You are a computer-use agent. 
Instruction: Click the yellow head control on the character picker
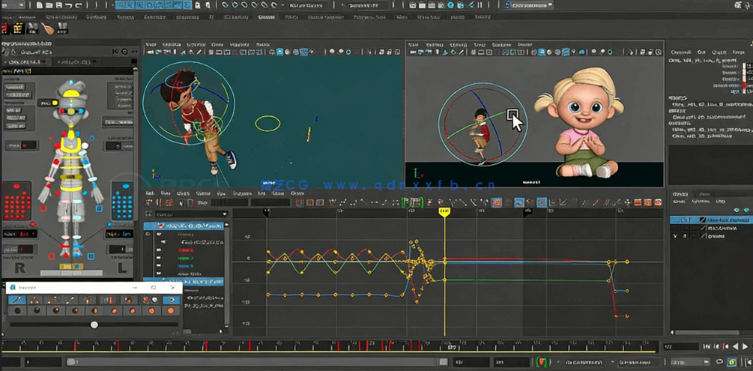coord(71,95)
